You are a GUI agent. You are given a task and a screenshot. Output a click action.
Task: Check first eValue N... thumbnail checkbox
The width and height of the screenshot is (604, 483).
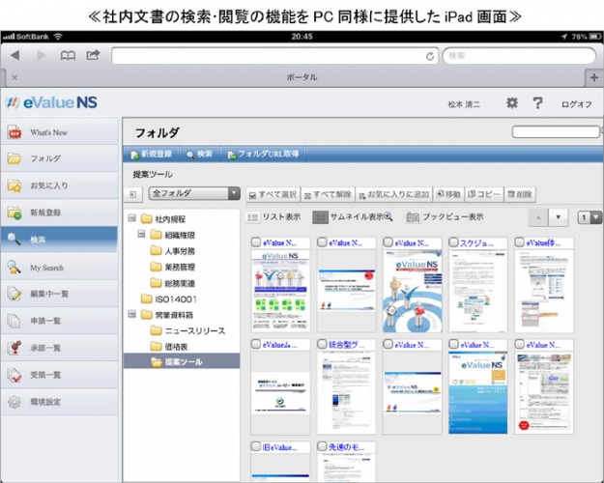(256, 242)
